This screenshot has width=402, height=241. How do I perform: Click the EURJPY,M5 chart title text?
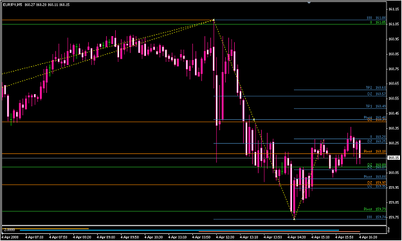(13, 5)
